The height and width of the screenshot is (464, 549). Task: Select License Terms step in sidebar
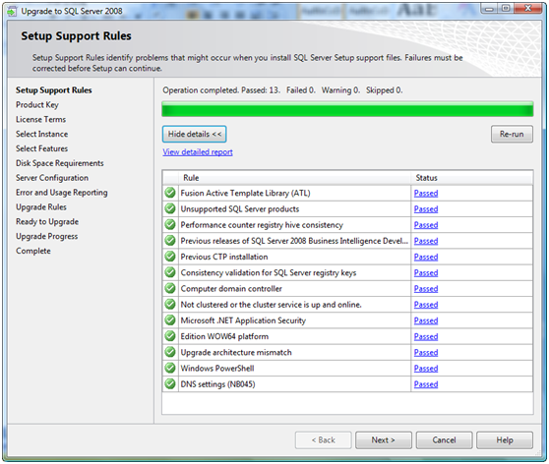pyautogui.click(x=40, y=119)
